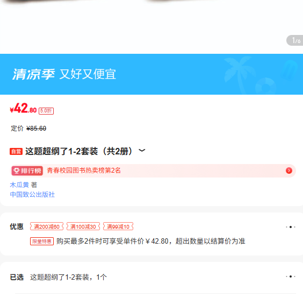Image resolution: width=303 pixels, height=298 pixels.
Task: Click the ¥42.80 current price
Action: pos(23,108)
